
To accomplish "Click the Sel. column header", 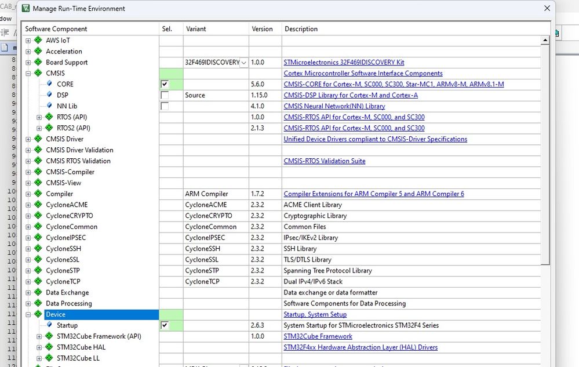I will click(x=171, y=29).
